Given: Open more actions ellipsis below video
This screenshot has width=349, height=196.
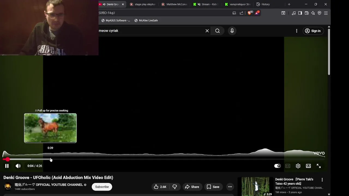Looking at the screenshot, I should 230,187.
